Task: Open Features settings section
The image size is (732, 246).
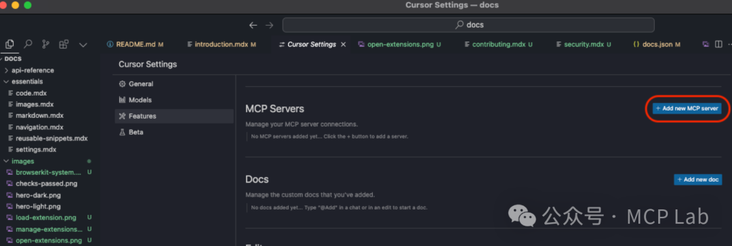Action: (174, 117)
